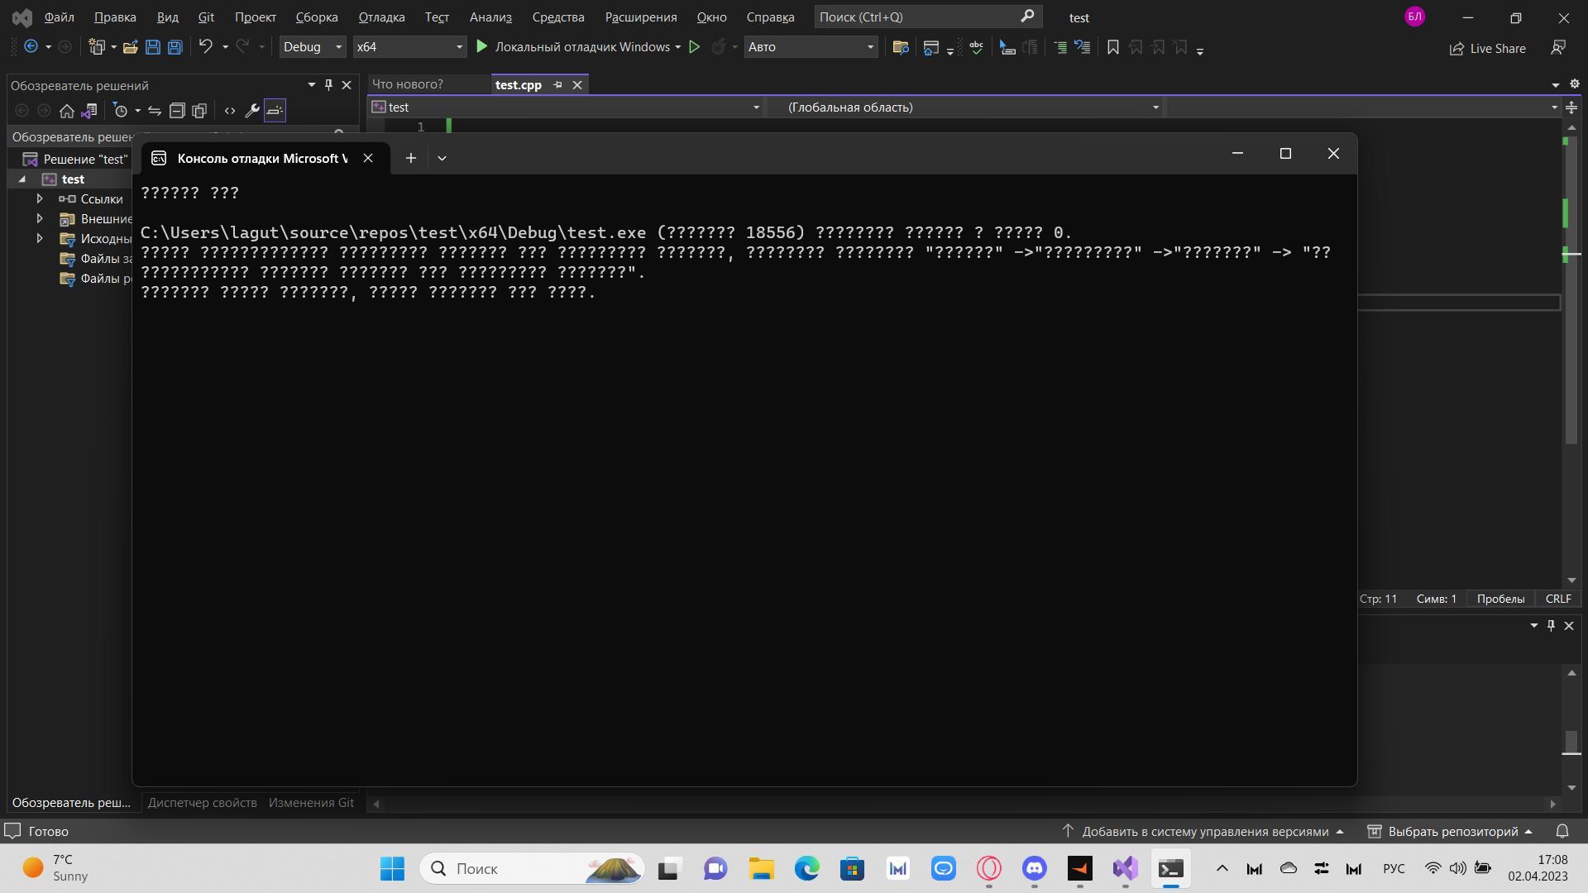The image size is (1588, 893).
Task: Toggle Show All Files in Solution Explorer
Action: (x=199, y=110)
